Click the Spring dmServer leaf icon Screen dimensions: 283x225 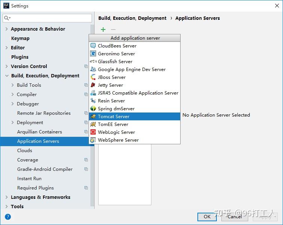point(93,109)
